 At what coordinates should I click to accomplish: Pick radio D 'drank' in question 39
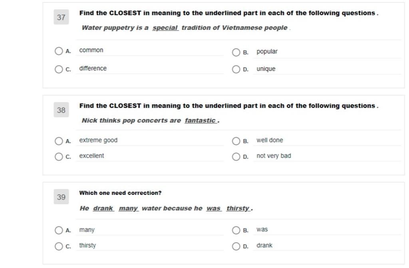click(x=236, y=246)
